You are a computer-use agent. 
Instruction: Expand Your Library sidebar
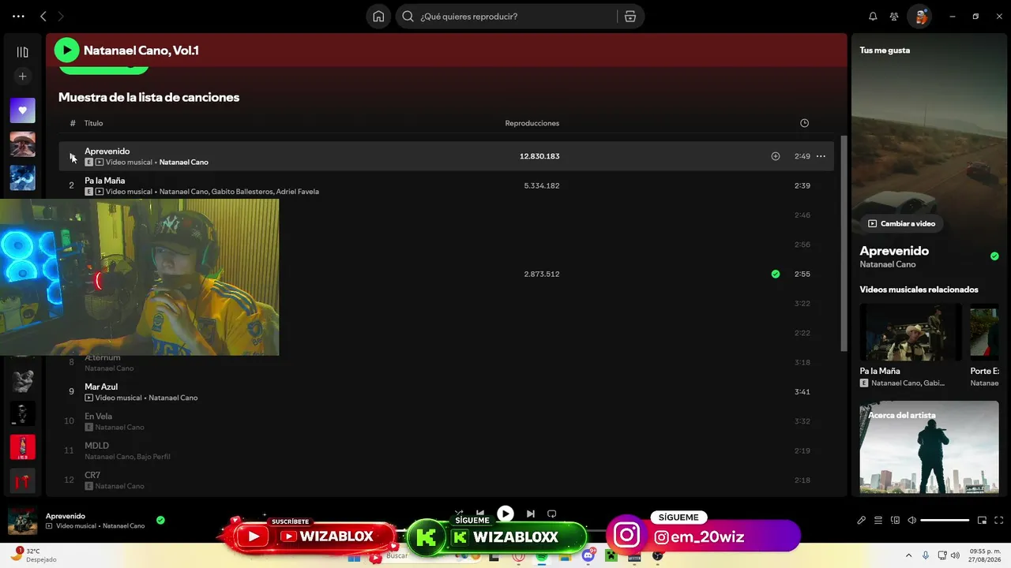coord(22,52)
